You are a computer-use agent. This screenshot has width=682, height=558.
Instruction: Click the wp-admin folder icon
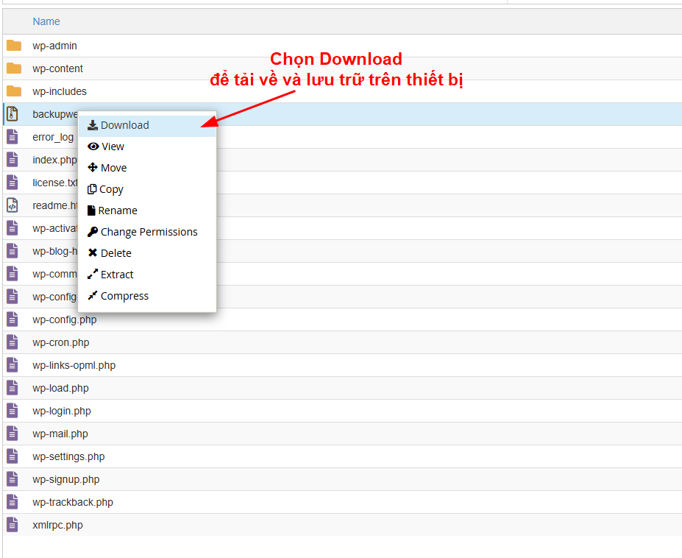click(14, 45)
